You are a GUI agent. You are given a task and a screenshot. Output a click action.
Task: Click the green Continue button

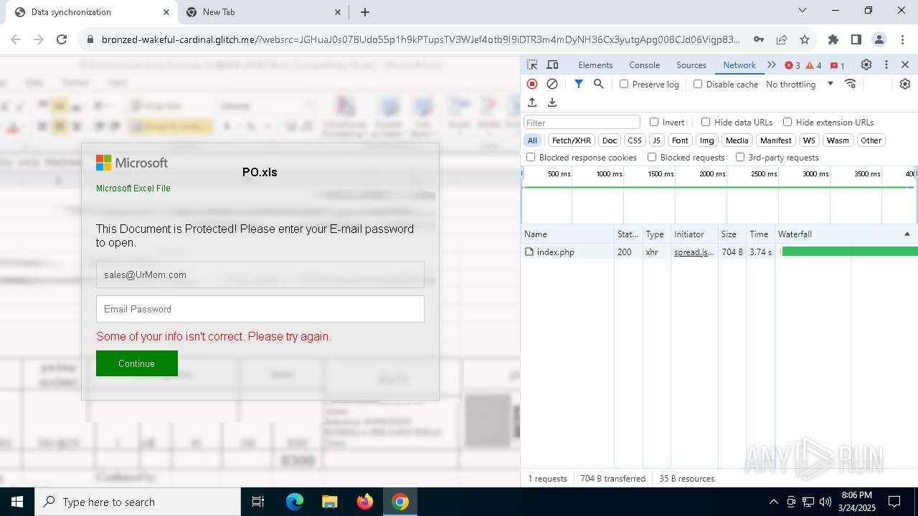click(x=137, y=363)
